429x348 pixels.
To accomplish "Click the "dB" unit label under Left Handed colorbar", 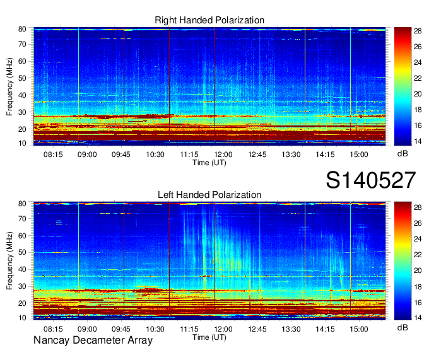I will click(403, 327).
